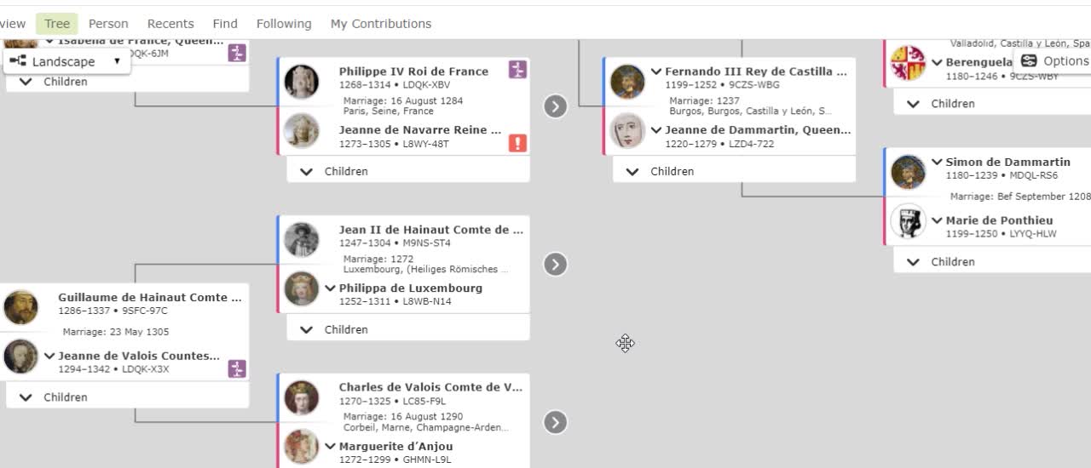
Task: Open Marie de Ponthieu person name
Action: [999, 220]
